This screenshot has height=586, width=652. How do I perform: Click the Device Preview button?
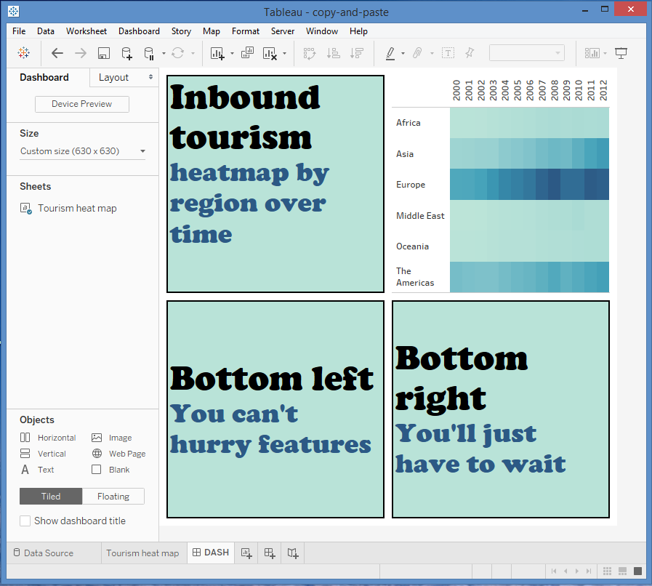(82, 104)
